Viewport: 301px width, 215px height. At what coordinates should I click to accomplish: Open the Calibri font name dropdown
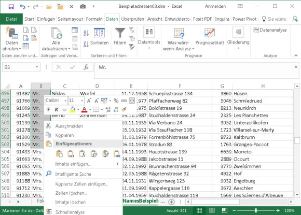click(x=65, y=101)
